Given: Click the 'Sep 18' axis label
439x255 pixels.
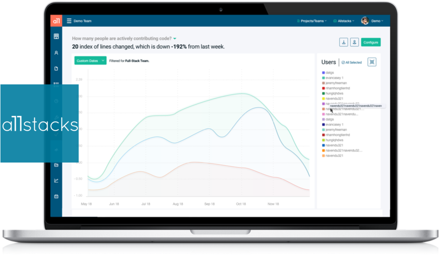Looking at the screenshot, I should (x=210, y=204).
